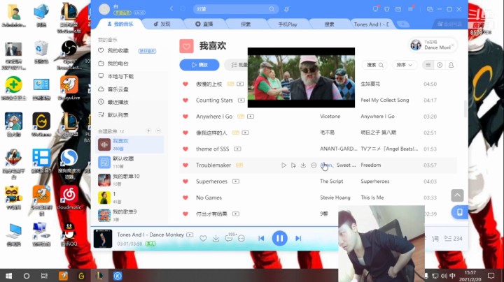Viewport: 504px width, 282px height.
Task: Unfavorite Anywhere I Go via its heart
Action: point(185,117)
